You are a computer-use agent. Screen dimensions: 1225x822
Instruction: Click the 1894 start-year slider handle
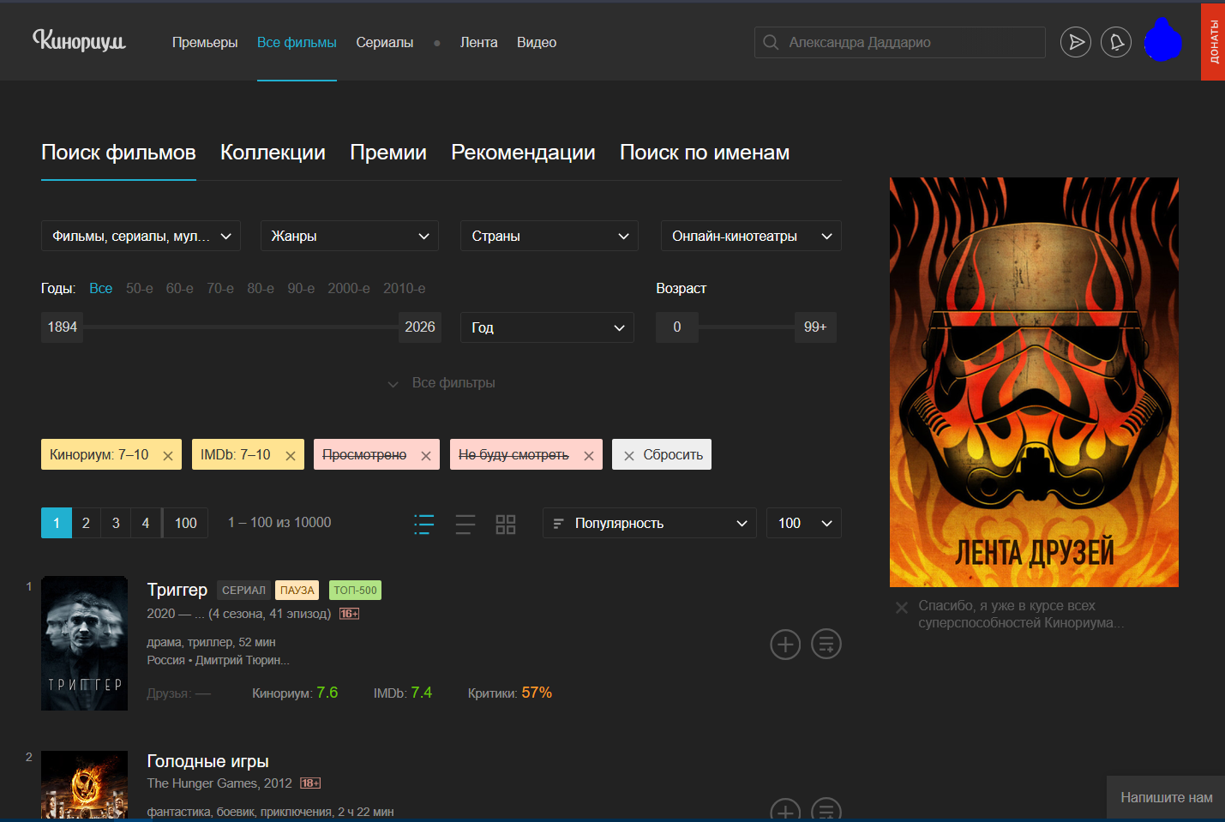[x=62, y=327]
